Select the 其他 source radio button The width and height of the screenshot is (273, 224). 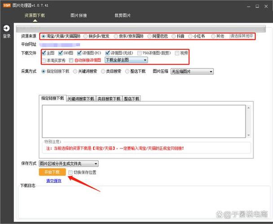pyautogui.click(x=213, y=36)
